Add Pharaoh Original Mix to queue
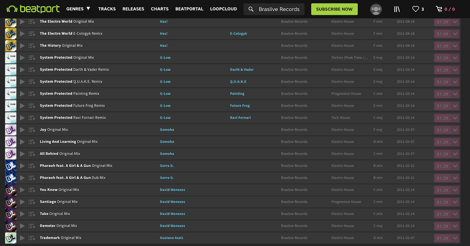Screen dimensions: 470x246 (32, 166)
